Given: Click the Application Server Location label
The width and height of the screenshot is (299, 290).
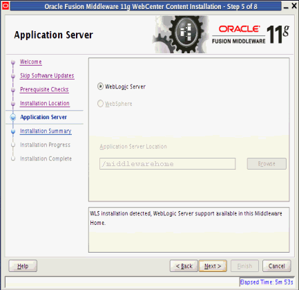Looking at the screenshot, I should coord(133,147).
